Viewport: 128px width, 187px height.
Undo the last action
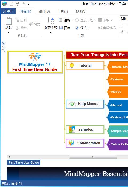pos(24,4)
